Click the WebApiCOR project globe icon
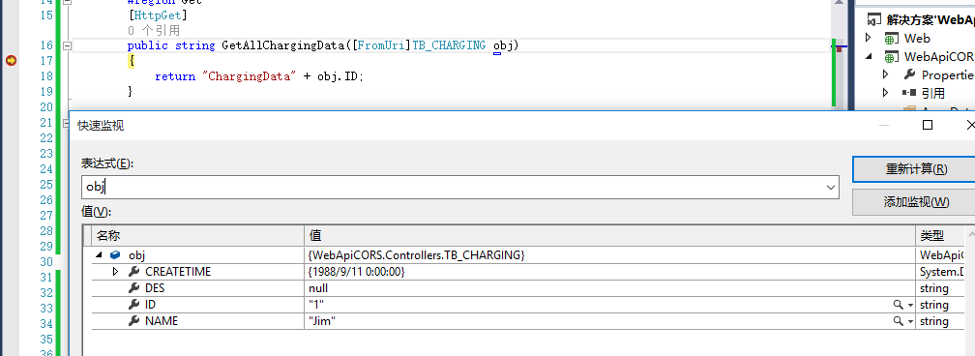975x356 pixels. 891,57
